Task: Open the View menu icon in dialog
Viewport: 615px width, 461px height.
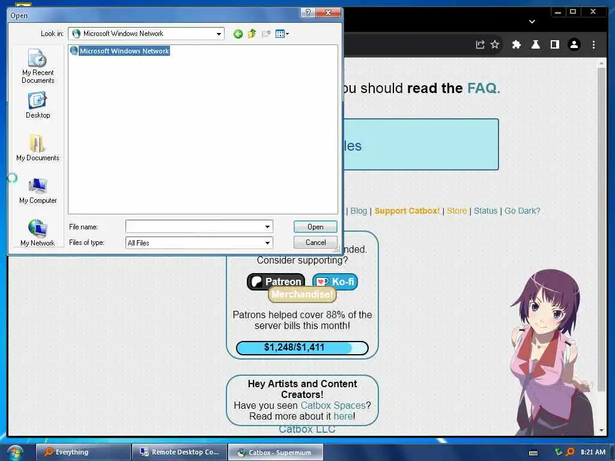Action: click(x=282, y=34)
